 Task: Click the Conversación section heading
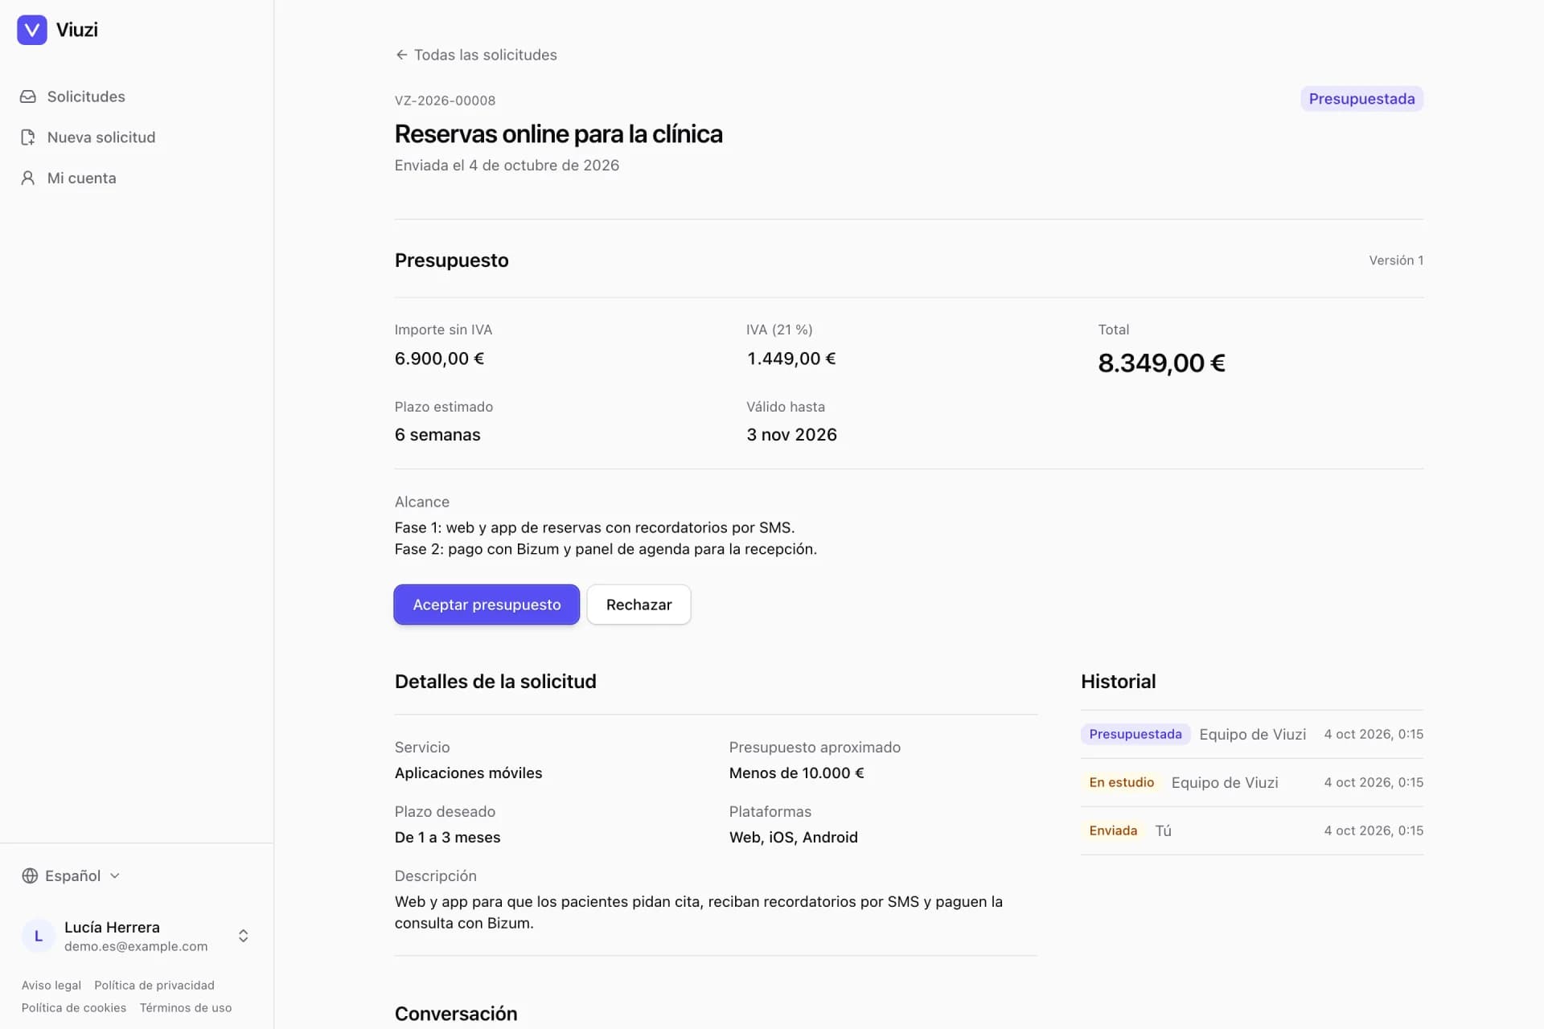pos(456,1014)
